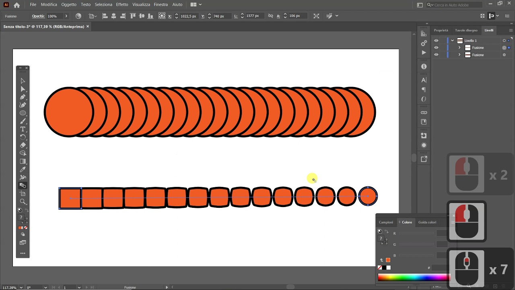Toggle constrain width and height proportions

coord(270,16)
